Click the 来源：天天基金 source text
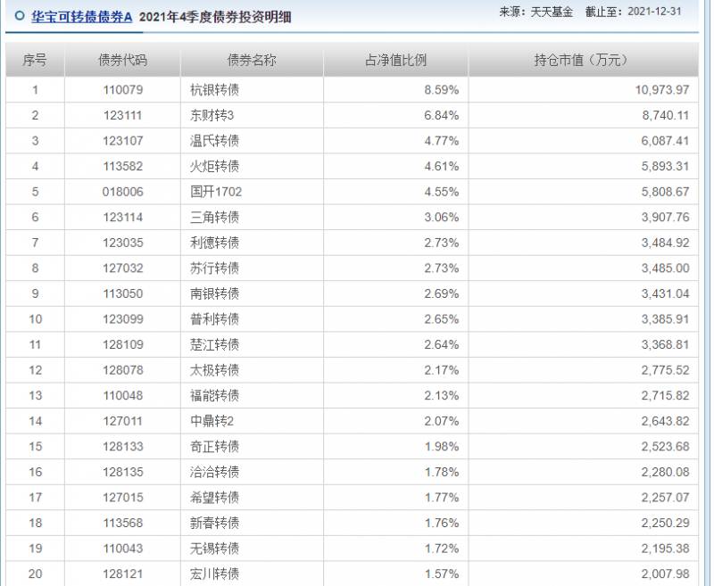 pos(536,12)
